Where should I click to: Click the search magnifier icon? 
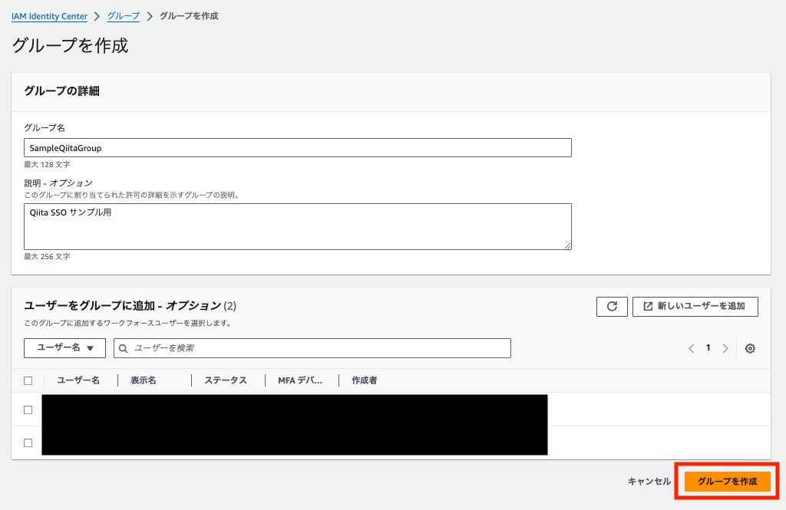124,348
